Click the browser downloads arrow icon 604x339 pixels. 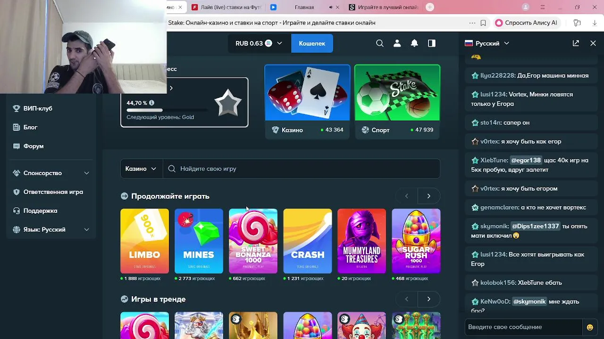(595, 23)
